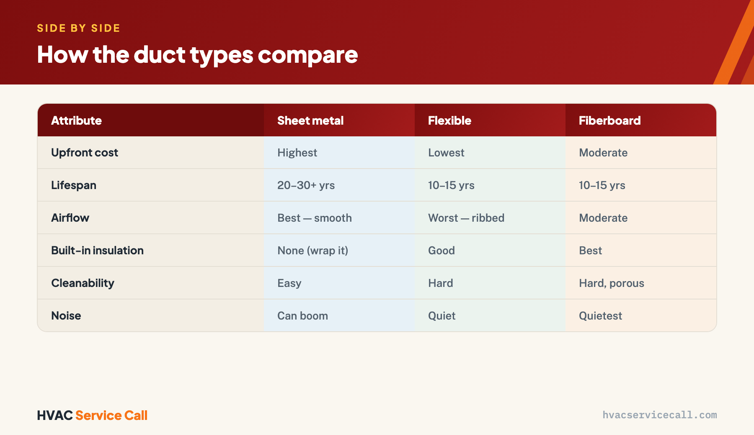Click the 'Hard' cleanability cell for flexible
The height and width of the screenshot is (435, 754).
(490, 283)
